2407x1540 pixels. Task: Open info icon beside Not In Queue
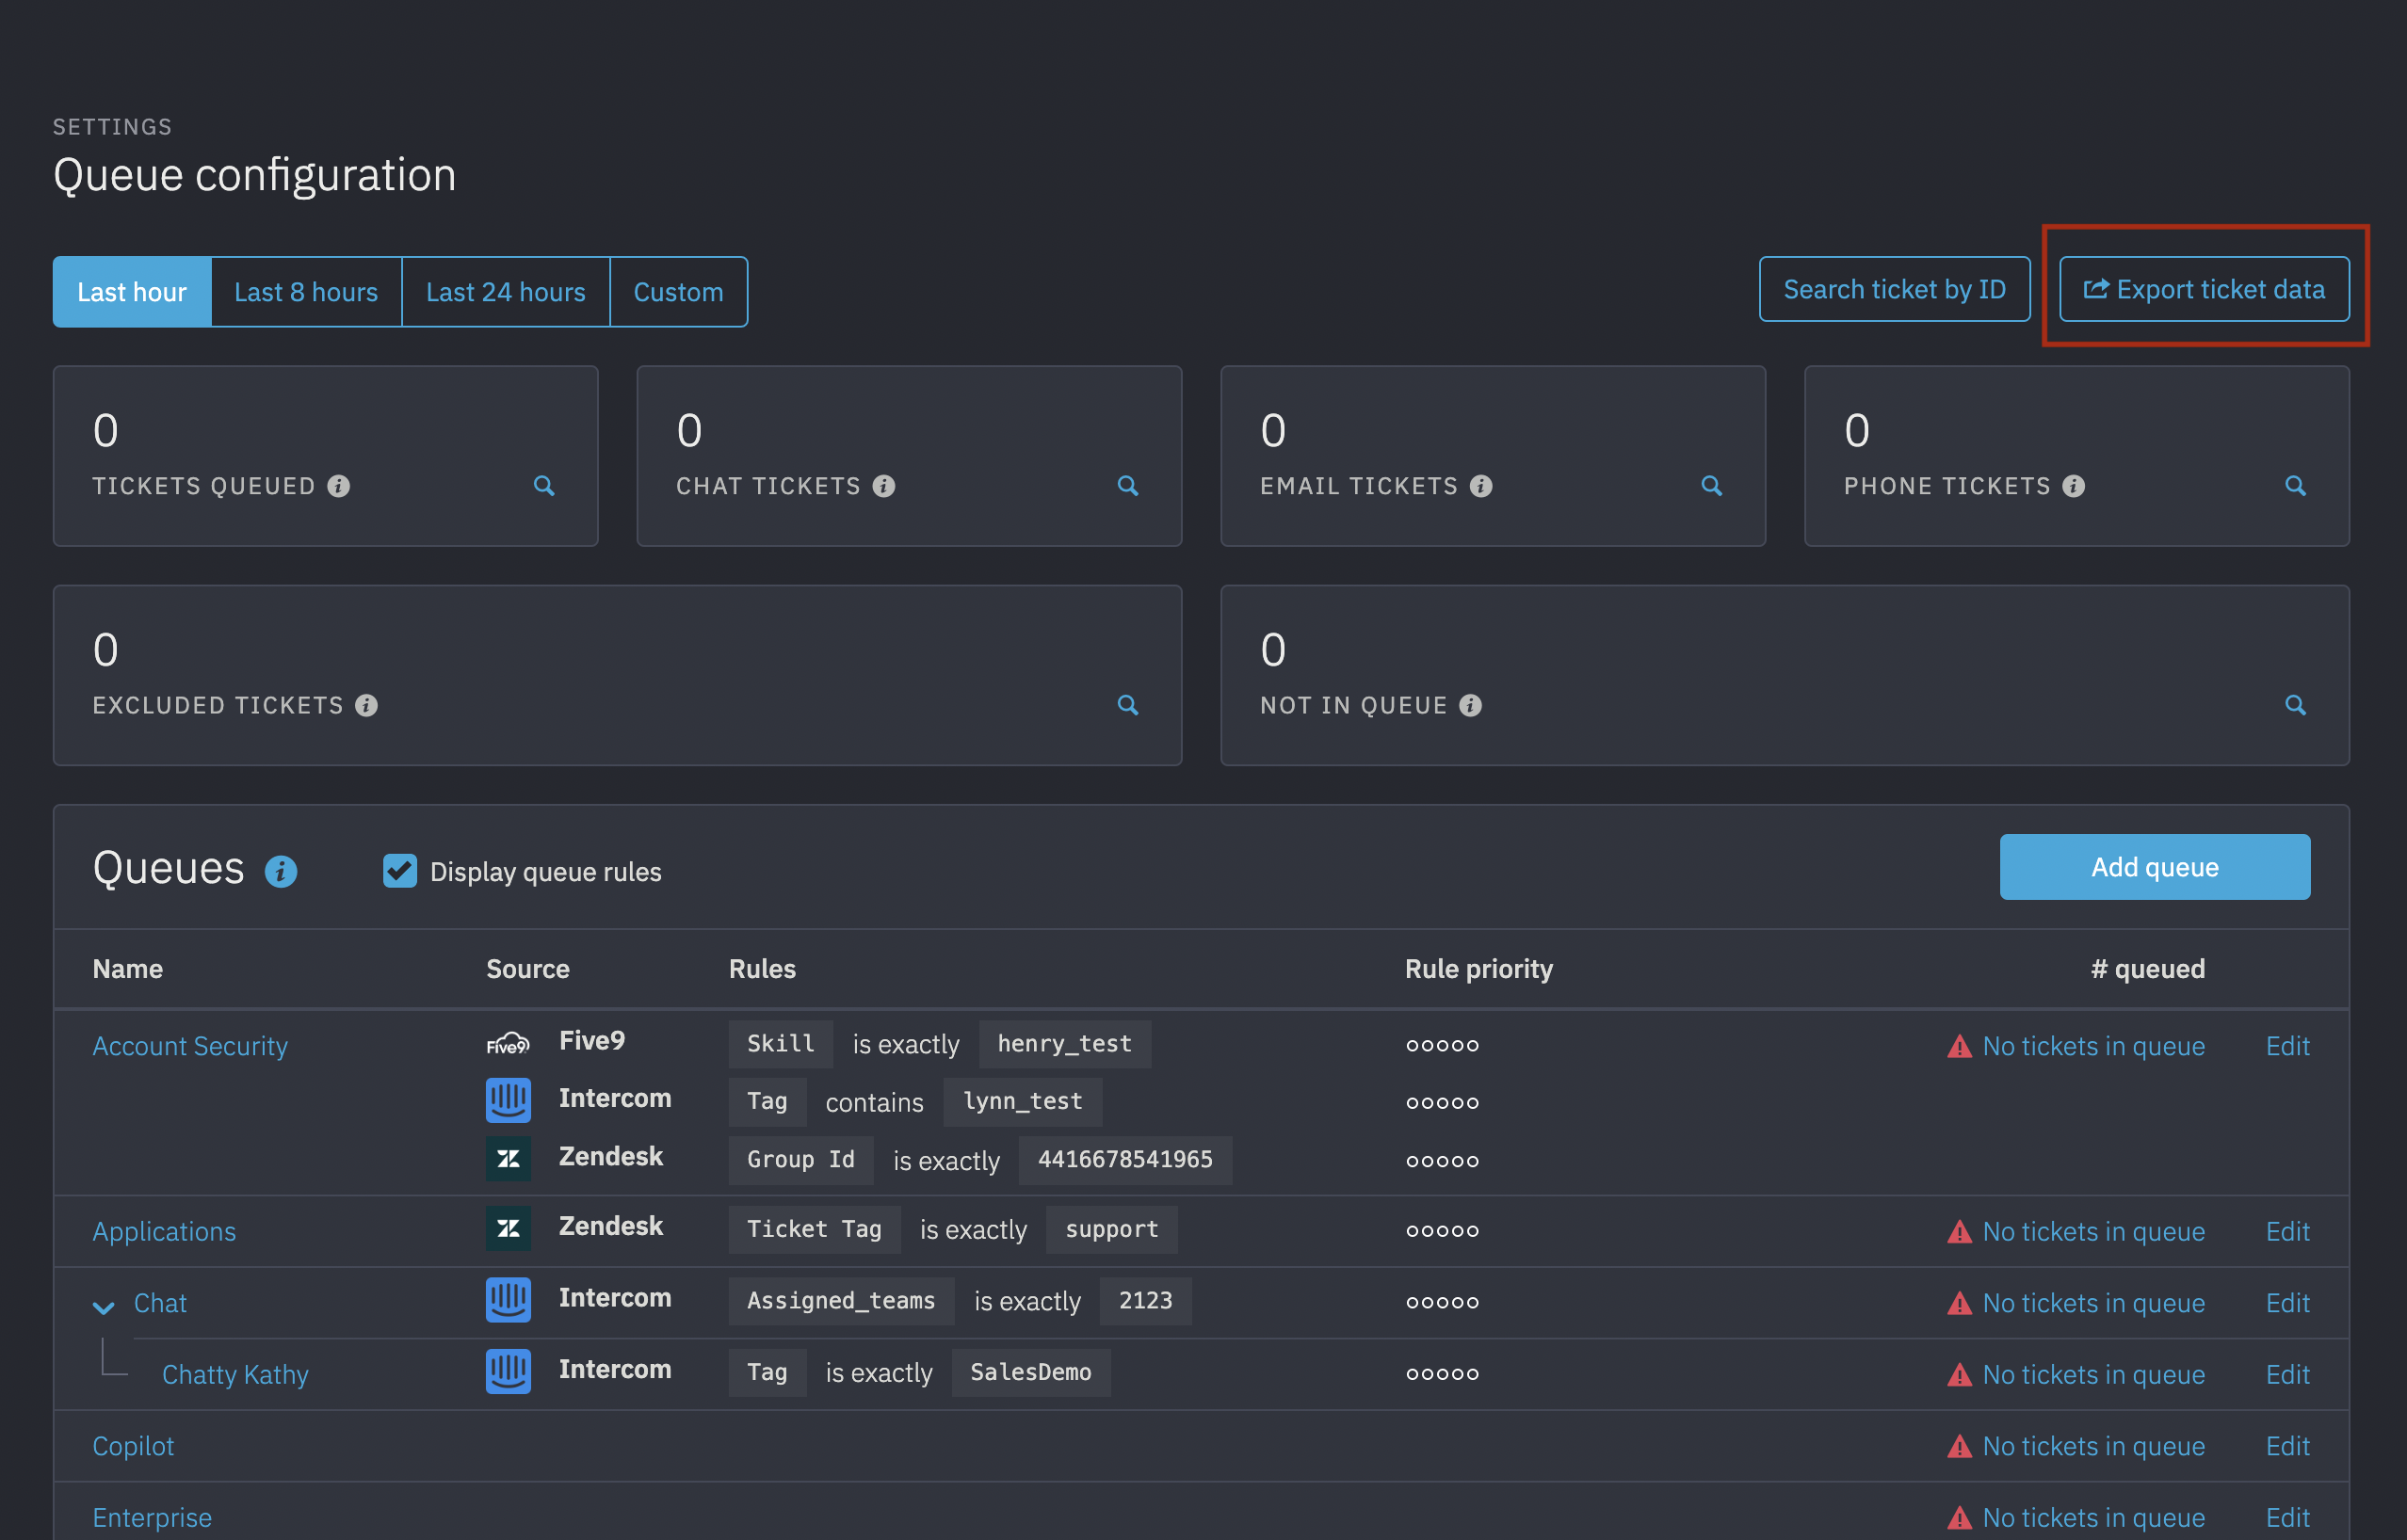1470,705
